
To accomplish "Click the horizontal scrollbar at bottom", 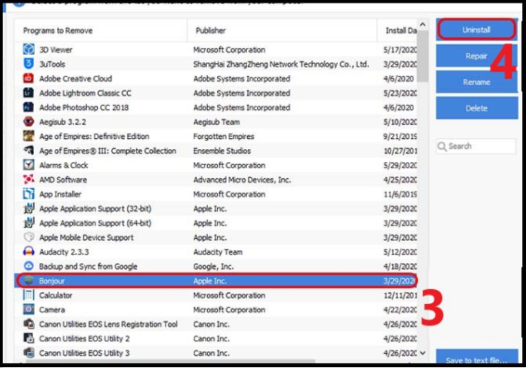I will tap(171, 361).
